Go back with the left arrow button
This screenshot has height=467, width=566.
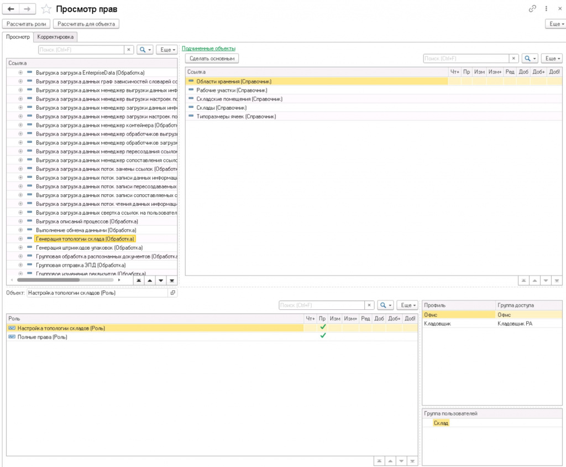click(x=11, y=9)
